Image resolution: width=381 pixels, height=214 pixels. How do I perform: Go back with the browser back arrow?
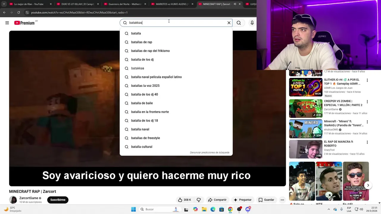pos(4,12)
